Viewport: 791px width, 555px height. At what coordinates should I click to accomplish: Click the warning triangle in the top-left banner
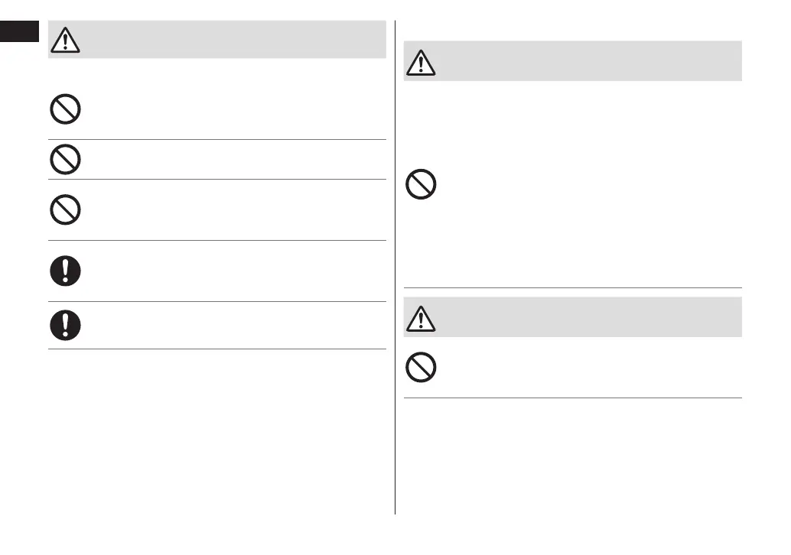67,40
